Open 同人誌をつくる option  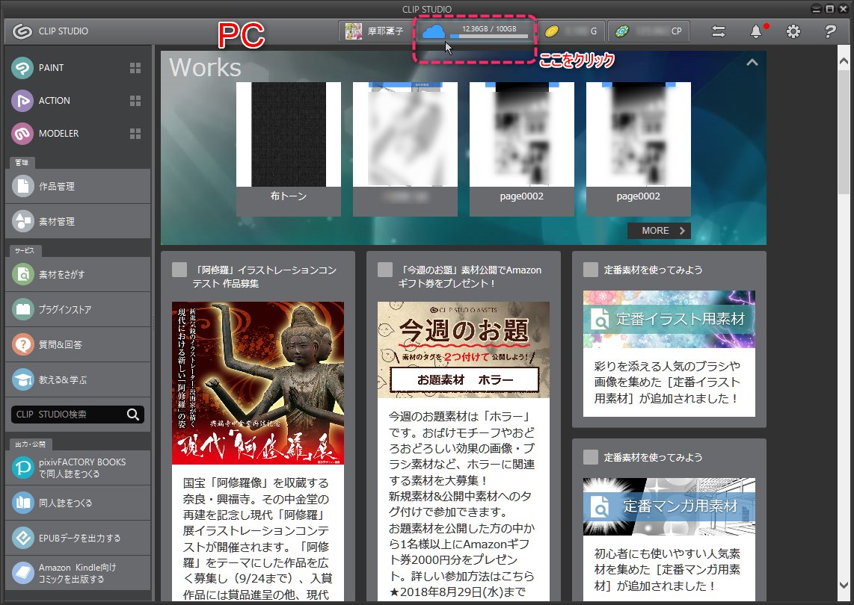pyautogui.click(x=78, y=503)
